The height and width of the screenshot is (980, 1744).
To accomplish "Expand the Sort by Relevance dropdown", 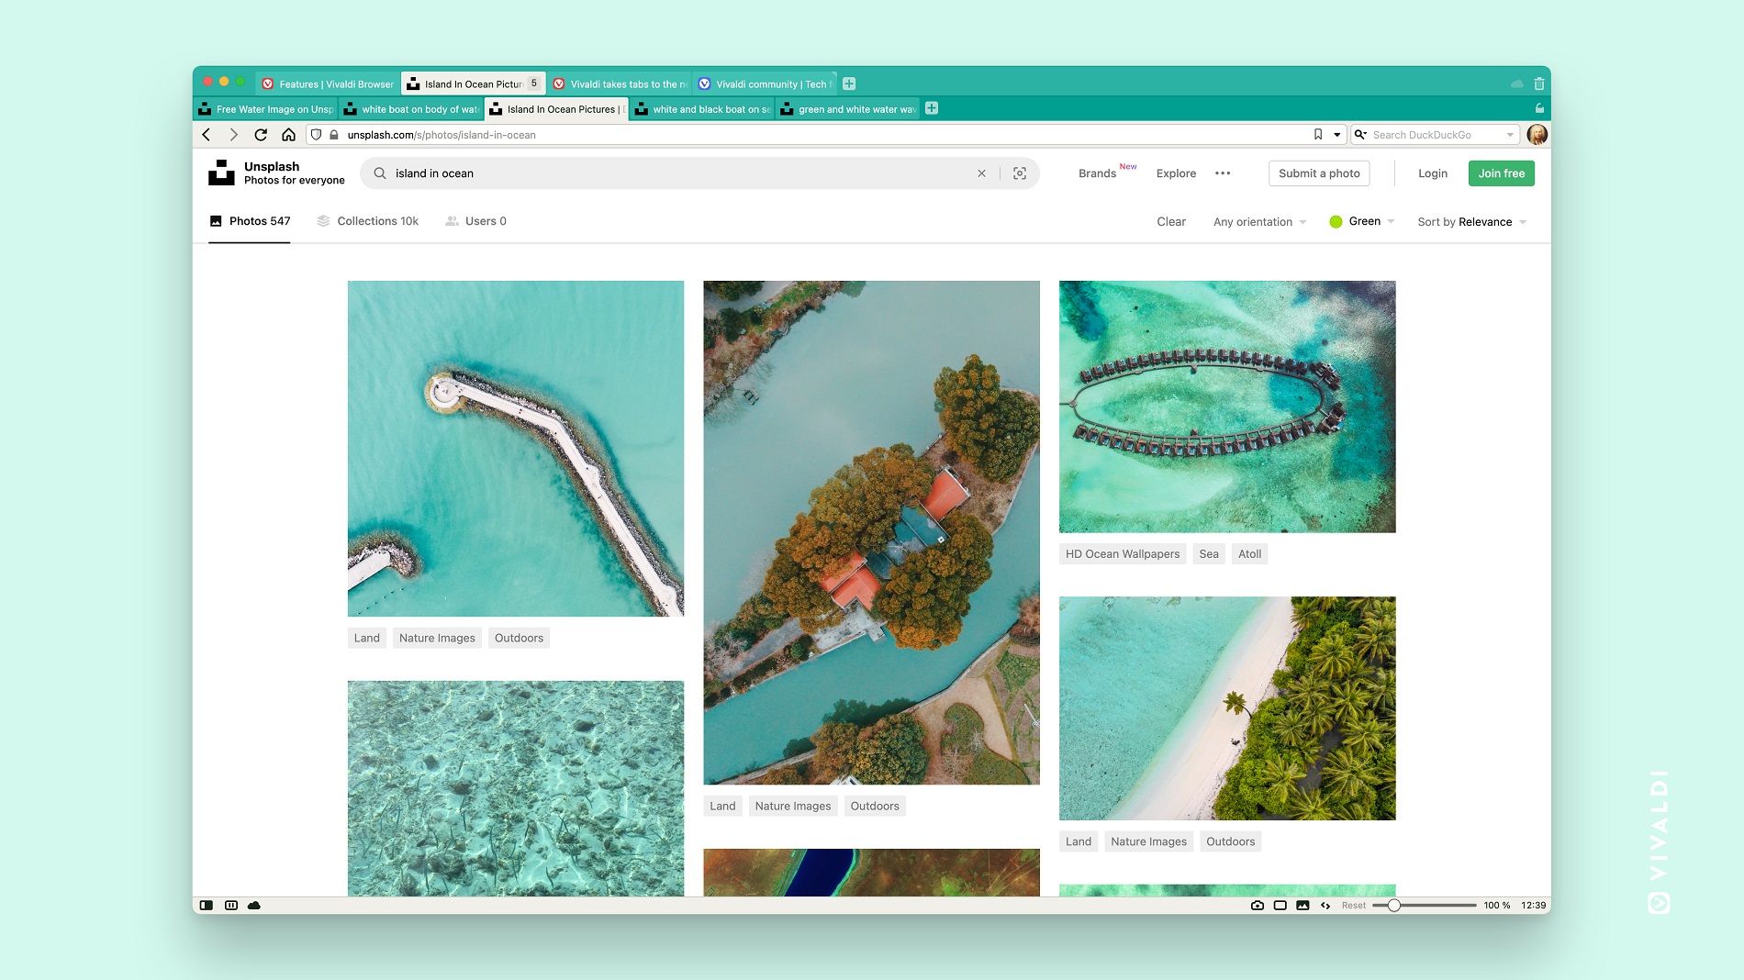I will coord(1471,222).
